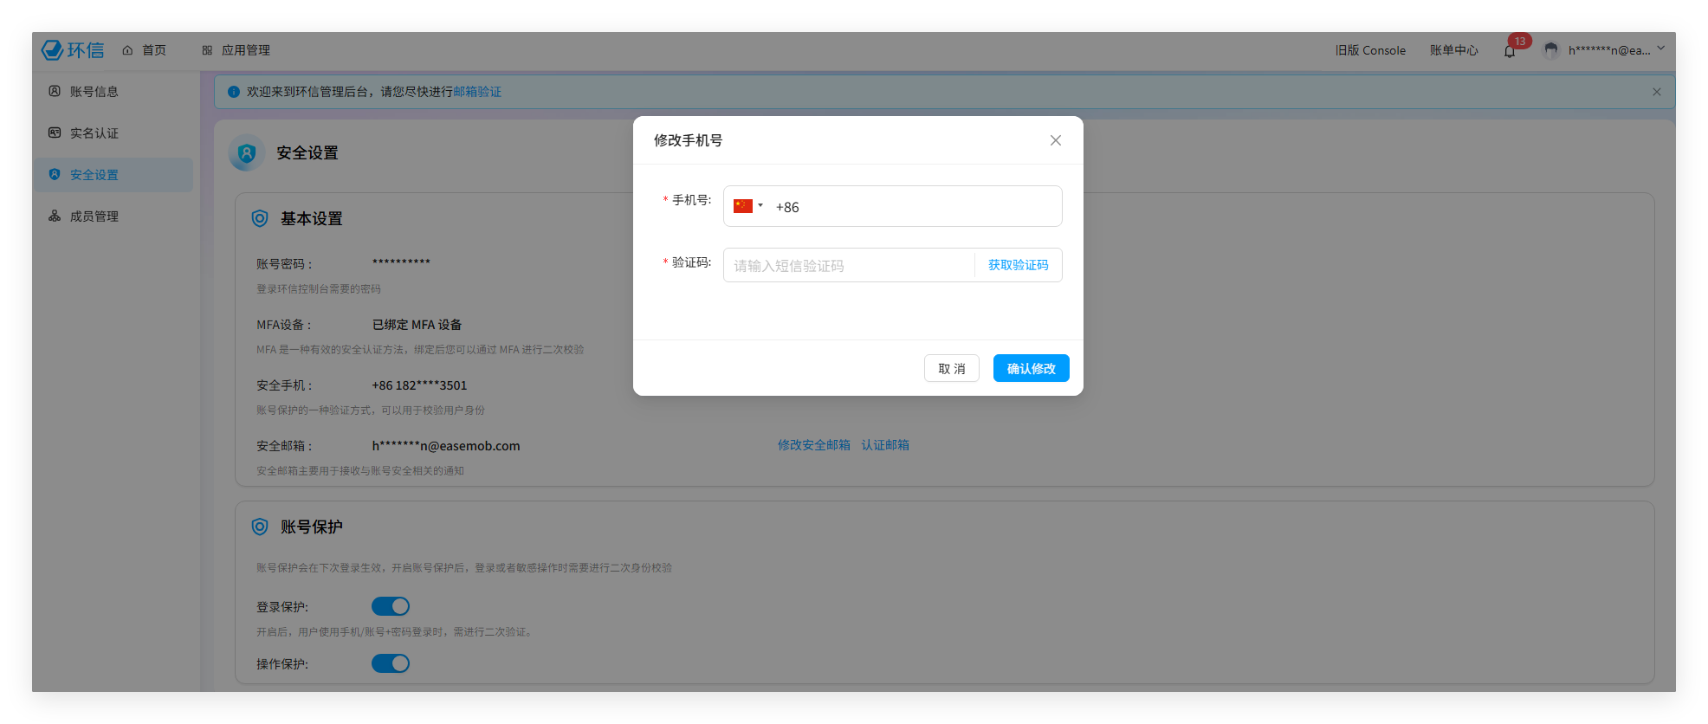Click the 实名认证 icon in sidebar

pos(55,133)
